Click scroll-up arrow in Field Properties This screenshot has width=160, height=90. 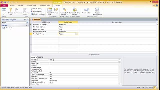[119, 60]
